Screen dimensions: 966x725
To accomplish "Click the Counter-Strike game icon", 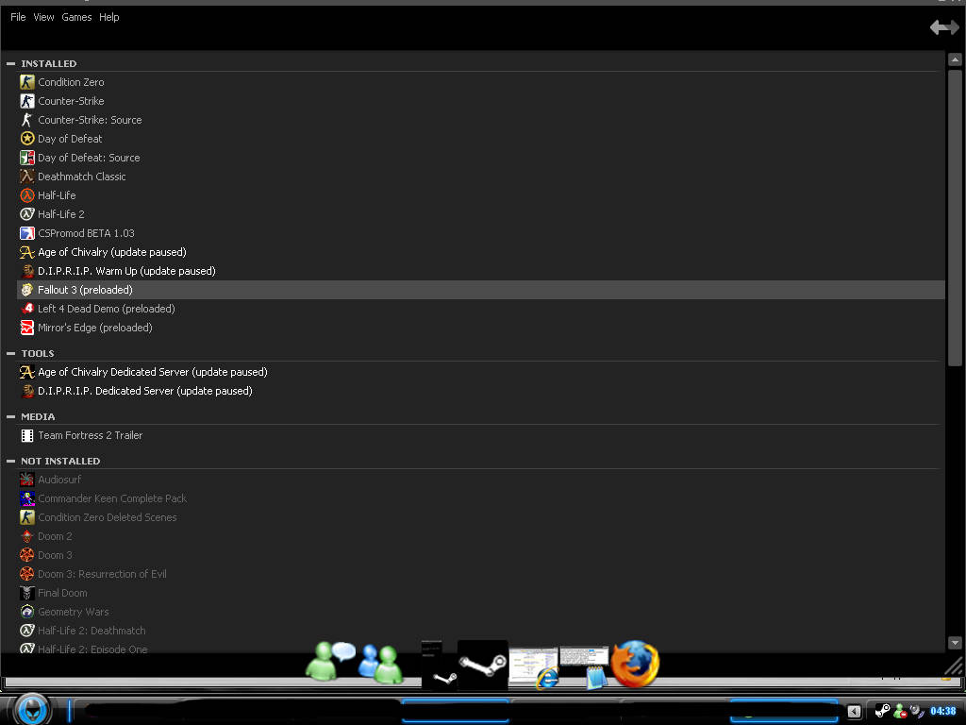I will tap(27, 101).
